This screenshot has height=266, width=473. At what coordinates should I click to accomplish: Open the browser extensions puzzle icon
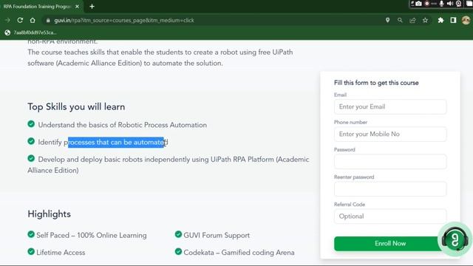click(440, 20)
